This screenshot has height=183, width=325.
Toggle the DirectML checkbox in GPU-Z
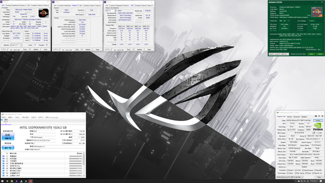[x=315, y=170]
